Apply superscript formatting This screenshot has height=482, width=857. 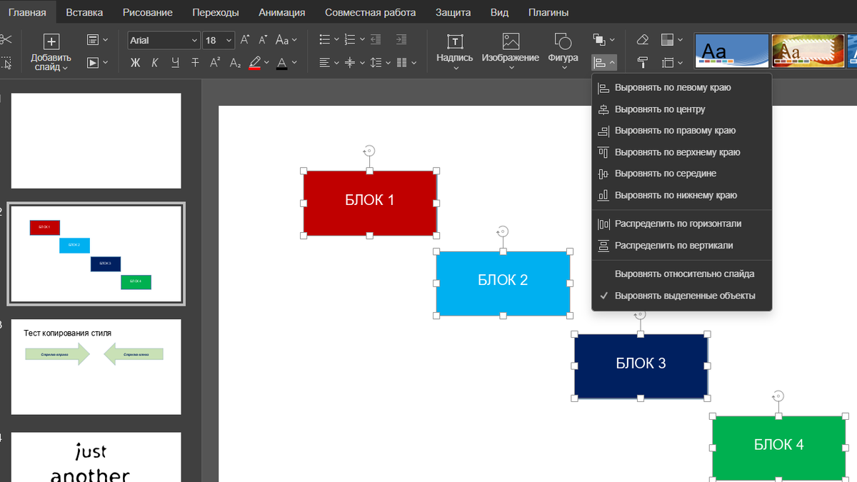215,63
